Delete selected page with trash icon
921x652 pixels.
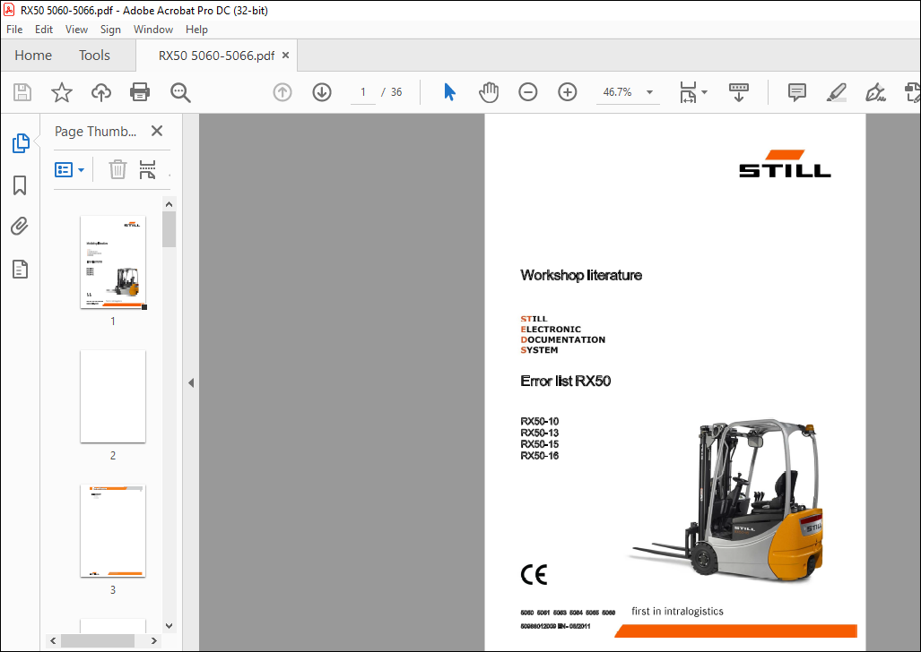tap(117, 169)
